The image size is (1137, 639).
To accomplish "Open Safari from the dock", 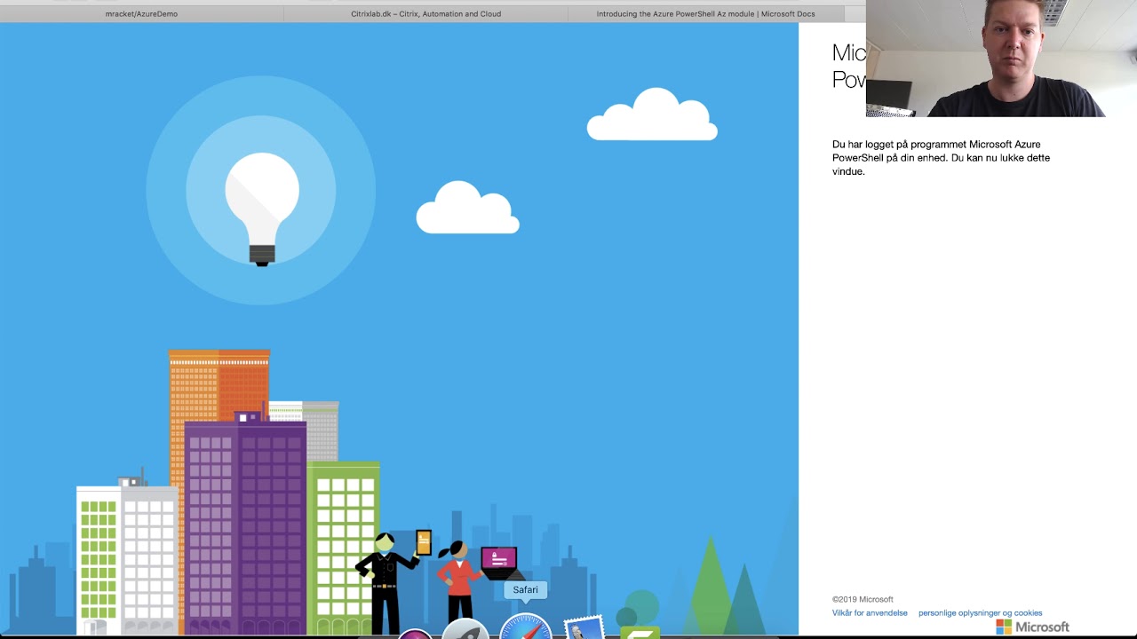I will [x=525, y=627].
